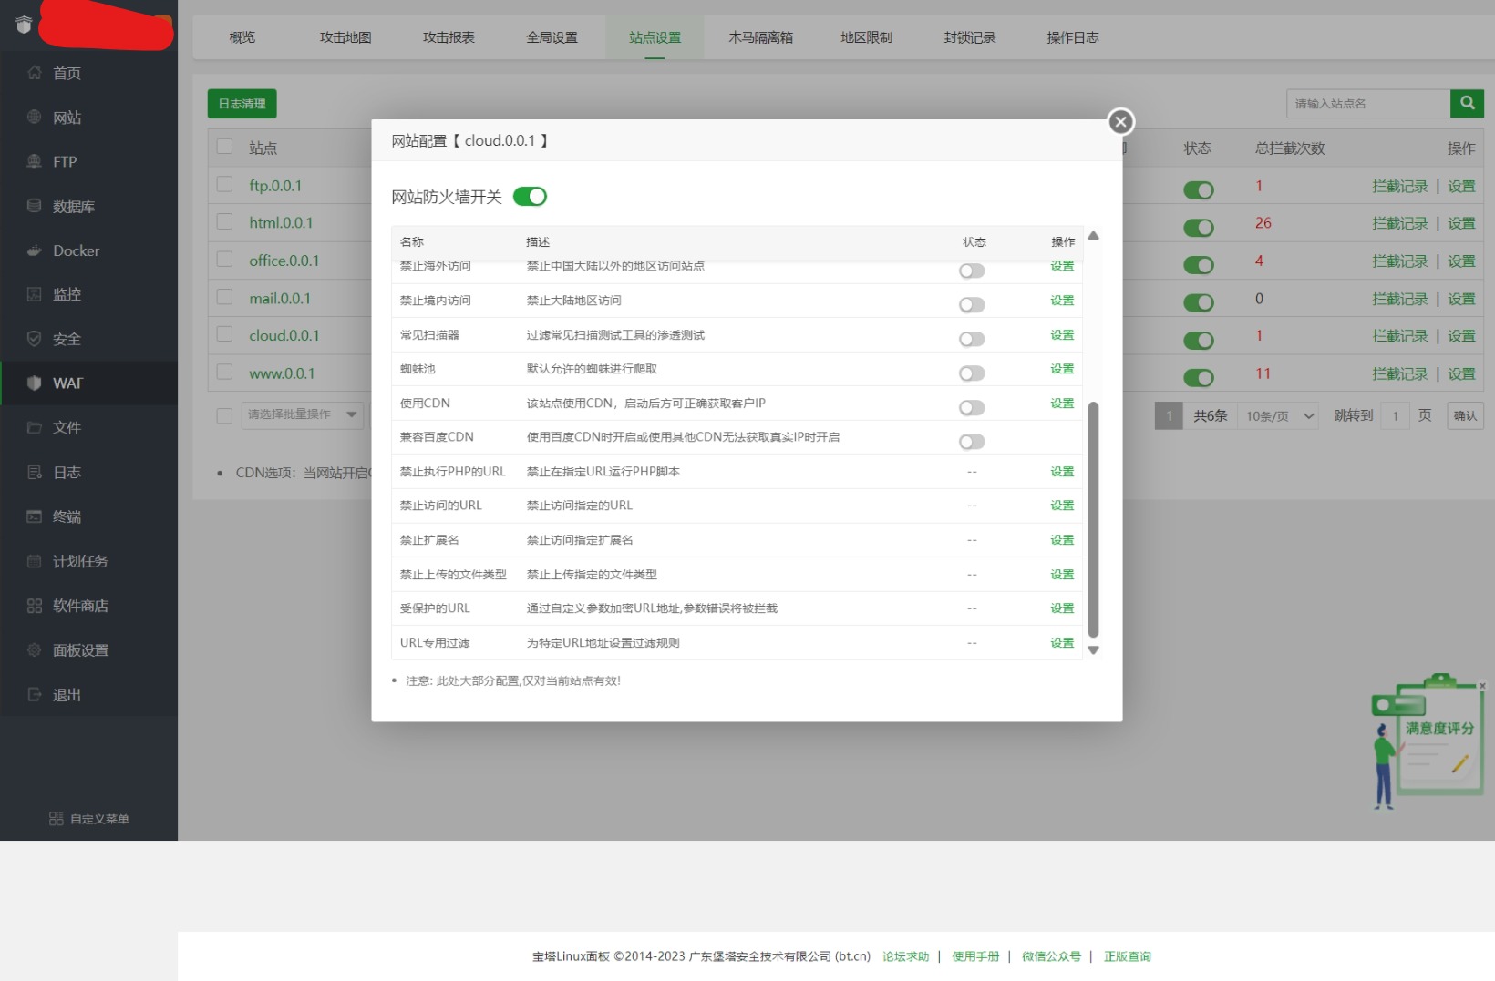Switch to the 地区限制 tab
Image resolution: width=1495 pixels, height=981 pixels.
pyautogui.click(x=866, y=37)
